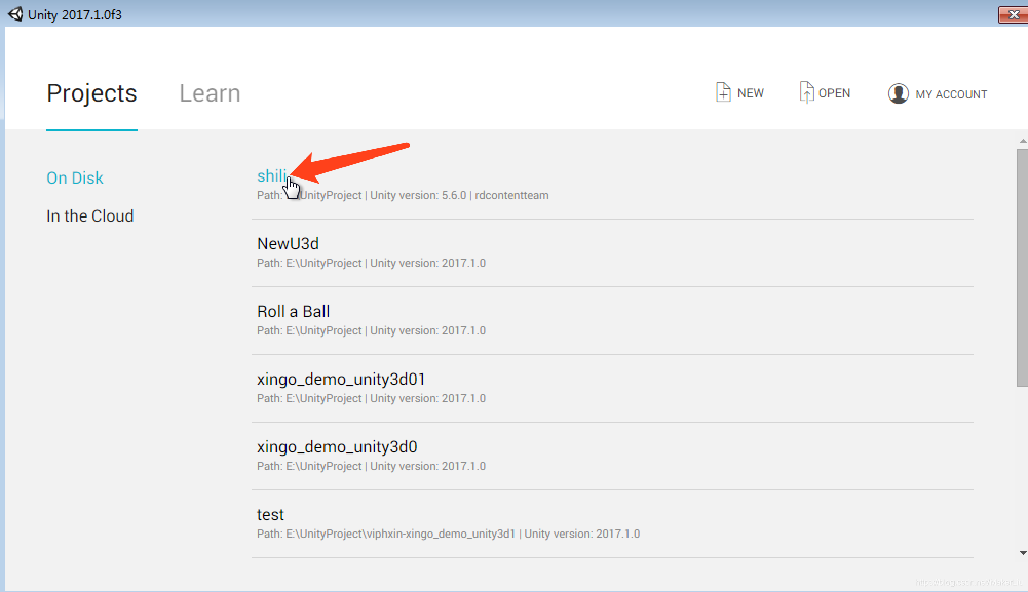Click the scroll up arrow of project list
The height and width of the screenshot is (592, 1028).
[x=1023, y=140]
